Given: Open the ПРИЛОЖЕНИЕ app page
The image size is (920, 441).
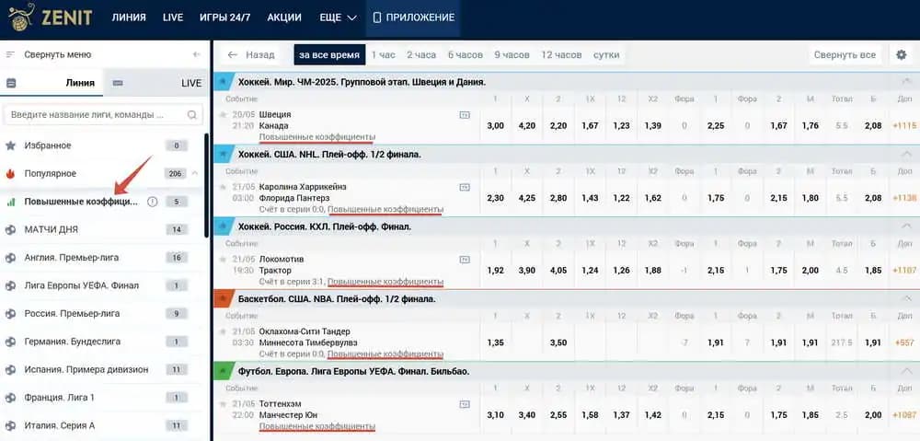Looking at the screenshot, I should (413, 17).
